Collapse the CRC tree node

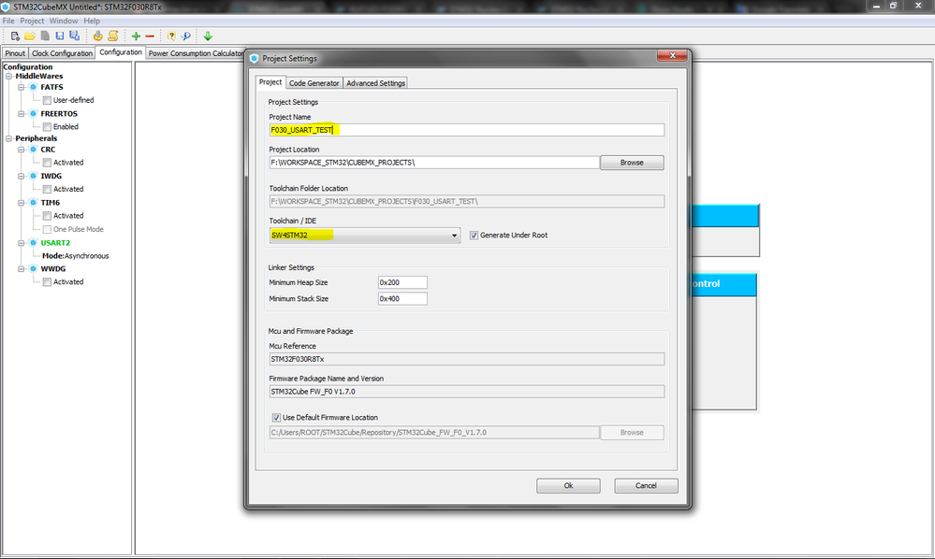21,150
